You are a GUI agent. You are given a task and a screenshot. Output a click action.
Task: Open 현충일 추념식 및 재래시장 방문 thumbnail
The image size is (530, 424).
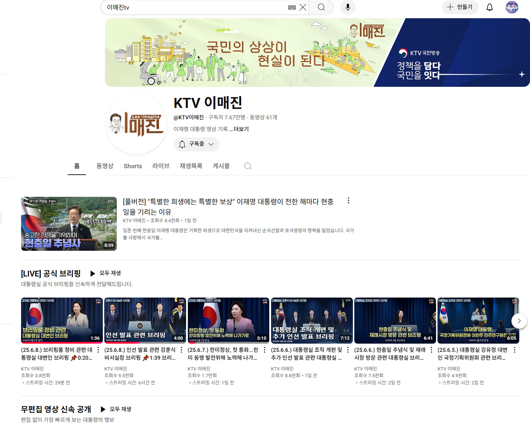395,320
